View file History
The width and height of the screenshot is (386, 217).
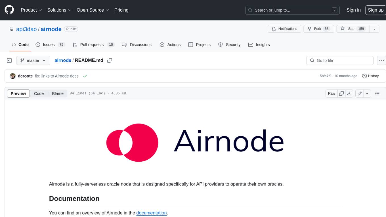371,76
